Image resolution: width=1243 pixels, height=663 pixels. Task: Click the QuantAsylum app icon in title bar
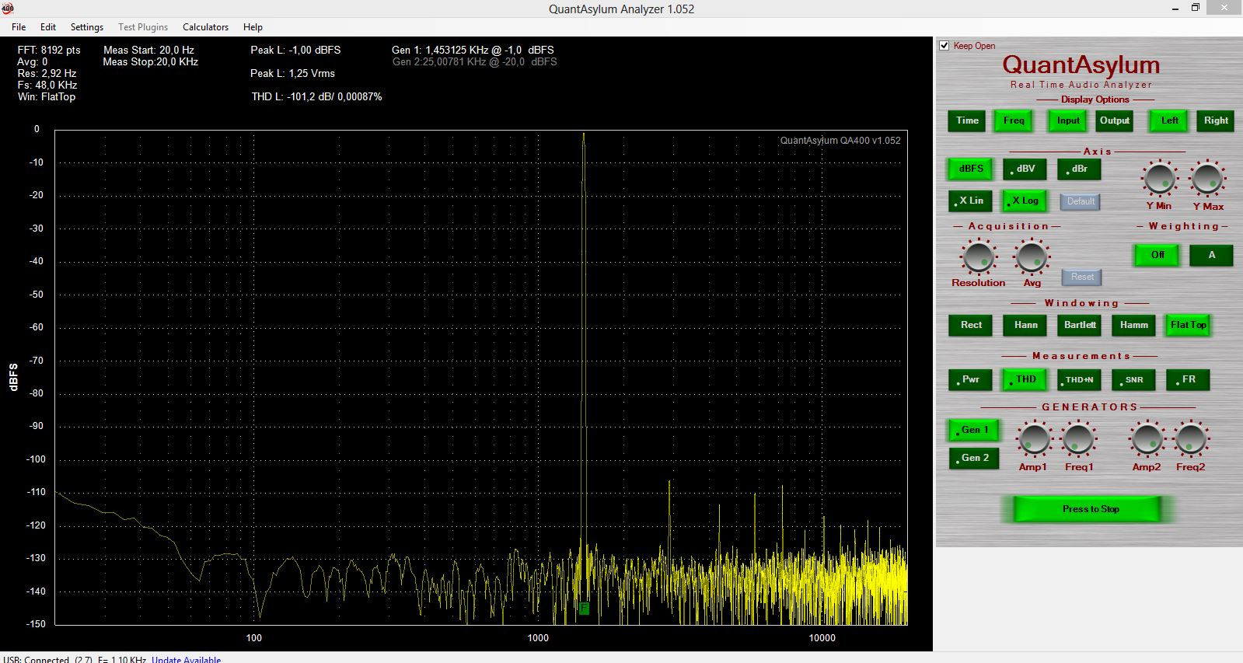click(x=8, y=9)
